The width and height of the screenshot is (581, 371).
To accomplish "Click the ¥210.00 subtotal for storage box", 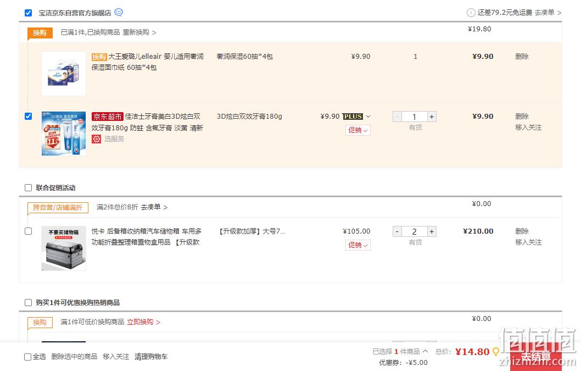I will click(x=478, y=231).
